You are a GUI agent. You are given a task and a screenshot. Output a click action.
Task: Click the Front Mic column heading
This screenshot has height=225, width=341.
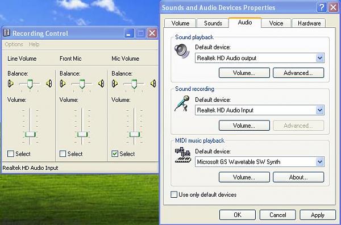70,59
